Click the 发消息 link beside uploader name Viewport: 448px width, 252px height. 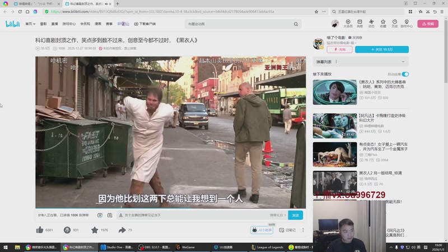pyautogui.click(x=355, y=38)
